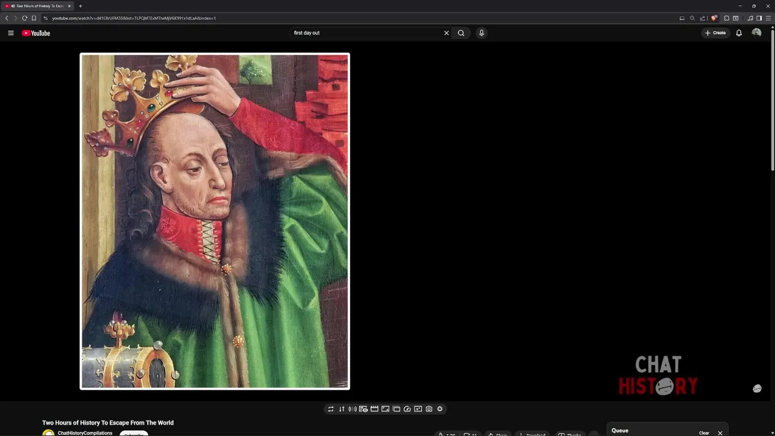Click the address bar URL

[x=134, y=18]
